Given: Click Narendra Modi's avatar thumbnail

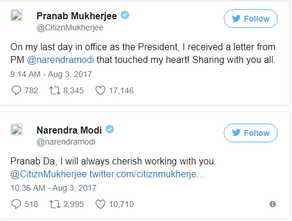Looking at the screenshot, I should pyautogui.click(x=16, y=129).
